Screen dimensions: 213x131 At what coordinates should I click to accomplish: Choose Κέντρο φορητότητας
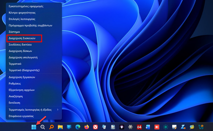(22, 13)
